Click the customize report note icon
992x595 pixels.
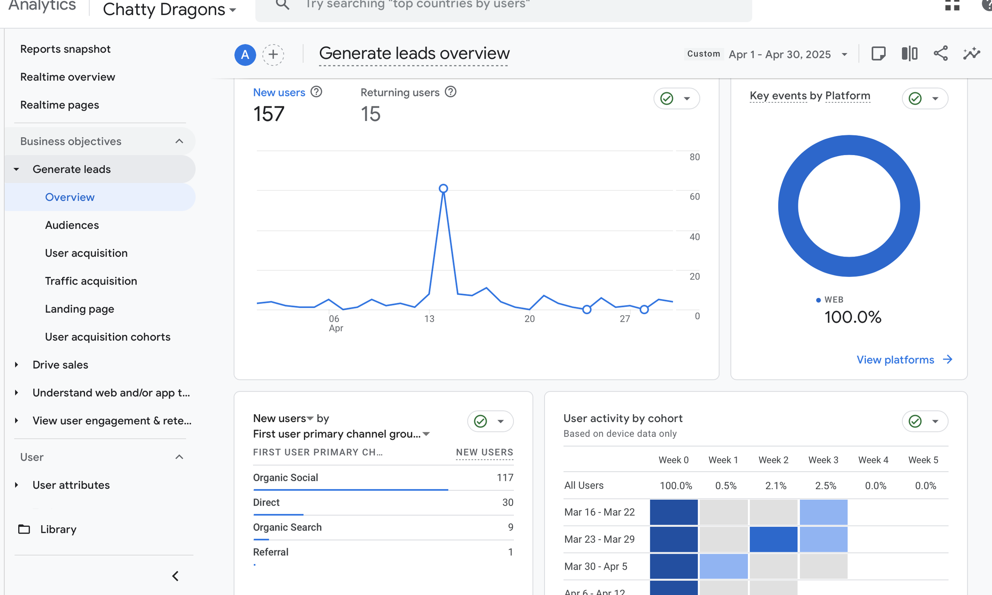pos(878,54)
